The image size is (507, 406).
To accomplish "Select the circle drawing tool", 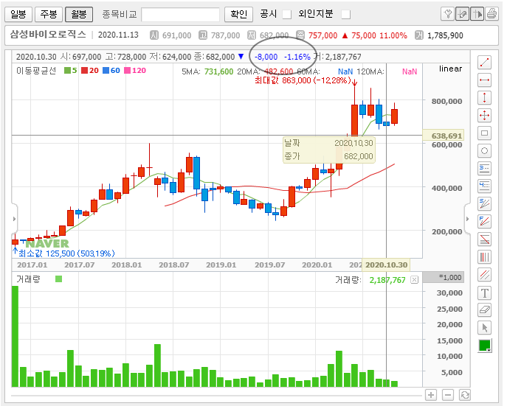I will pyautogui.click(x=484, y=151).
